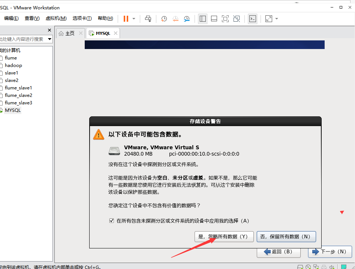The width and height of the screenshot is (355, 269).
Task: Open the 编辑(E) menu
Action: (11, 18)
